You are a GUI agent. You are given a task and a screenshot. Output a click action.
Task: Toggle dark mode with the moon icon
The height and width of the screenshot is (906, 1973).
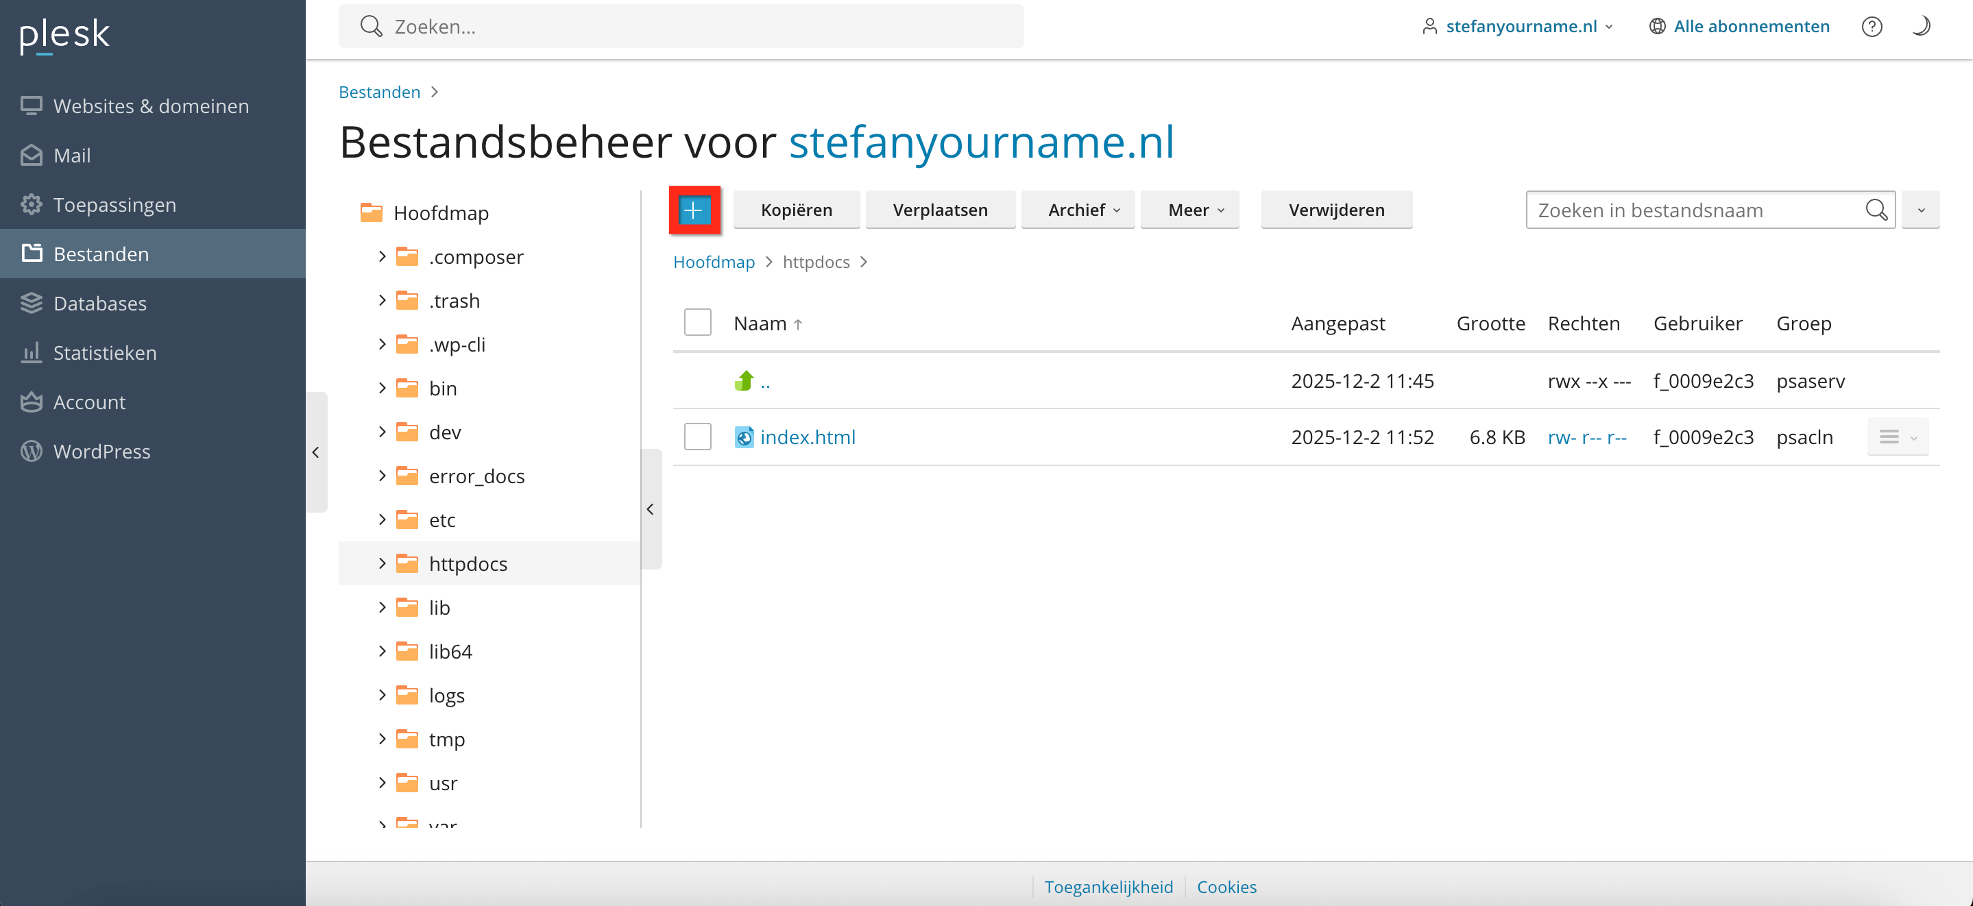pyautogui.click(x=1920, y=27)
